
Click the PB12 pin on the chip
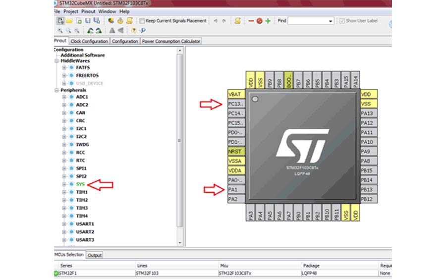(369, 199)
